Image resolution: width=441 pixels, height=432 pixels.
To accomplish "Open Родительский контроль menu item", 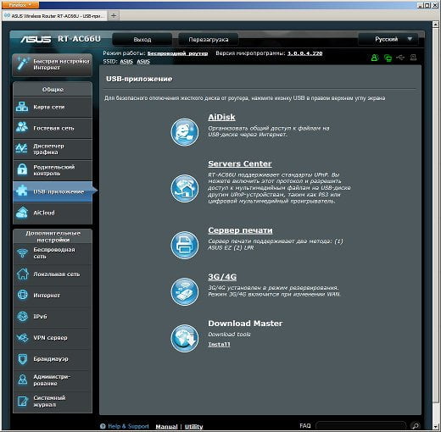I will [x=53, y=170].
